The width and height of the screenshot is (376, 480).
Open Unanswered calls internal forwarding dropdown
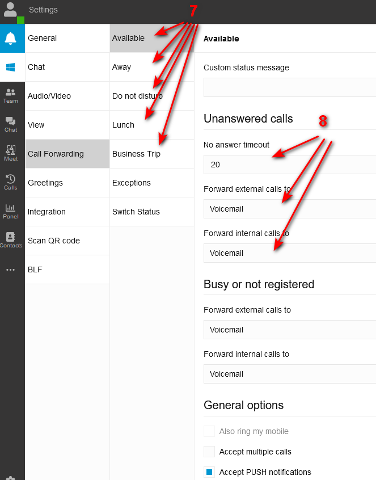(x=289, y=253)
